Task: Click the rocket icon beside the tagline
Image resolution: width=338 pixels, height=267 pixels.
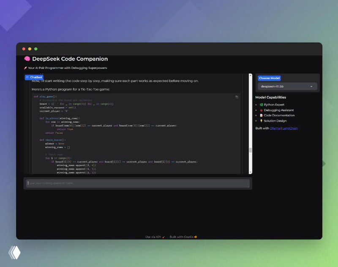Action: pyautogui.click(x=26, y=67)
